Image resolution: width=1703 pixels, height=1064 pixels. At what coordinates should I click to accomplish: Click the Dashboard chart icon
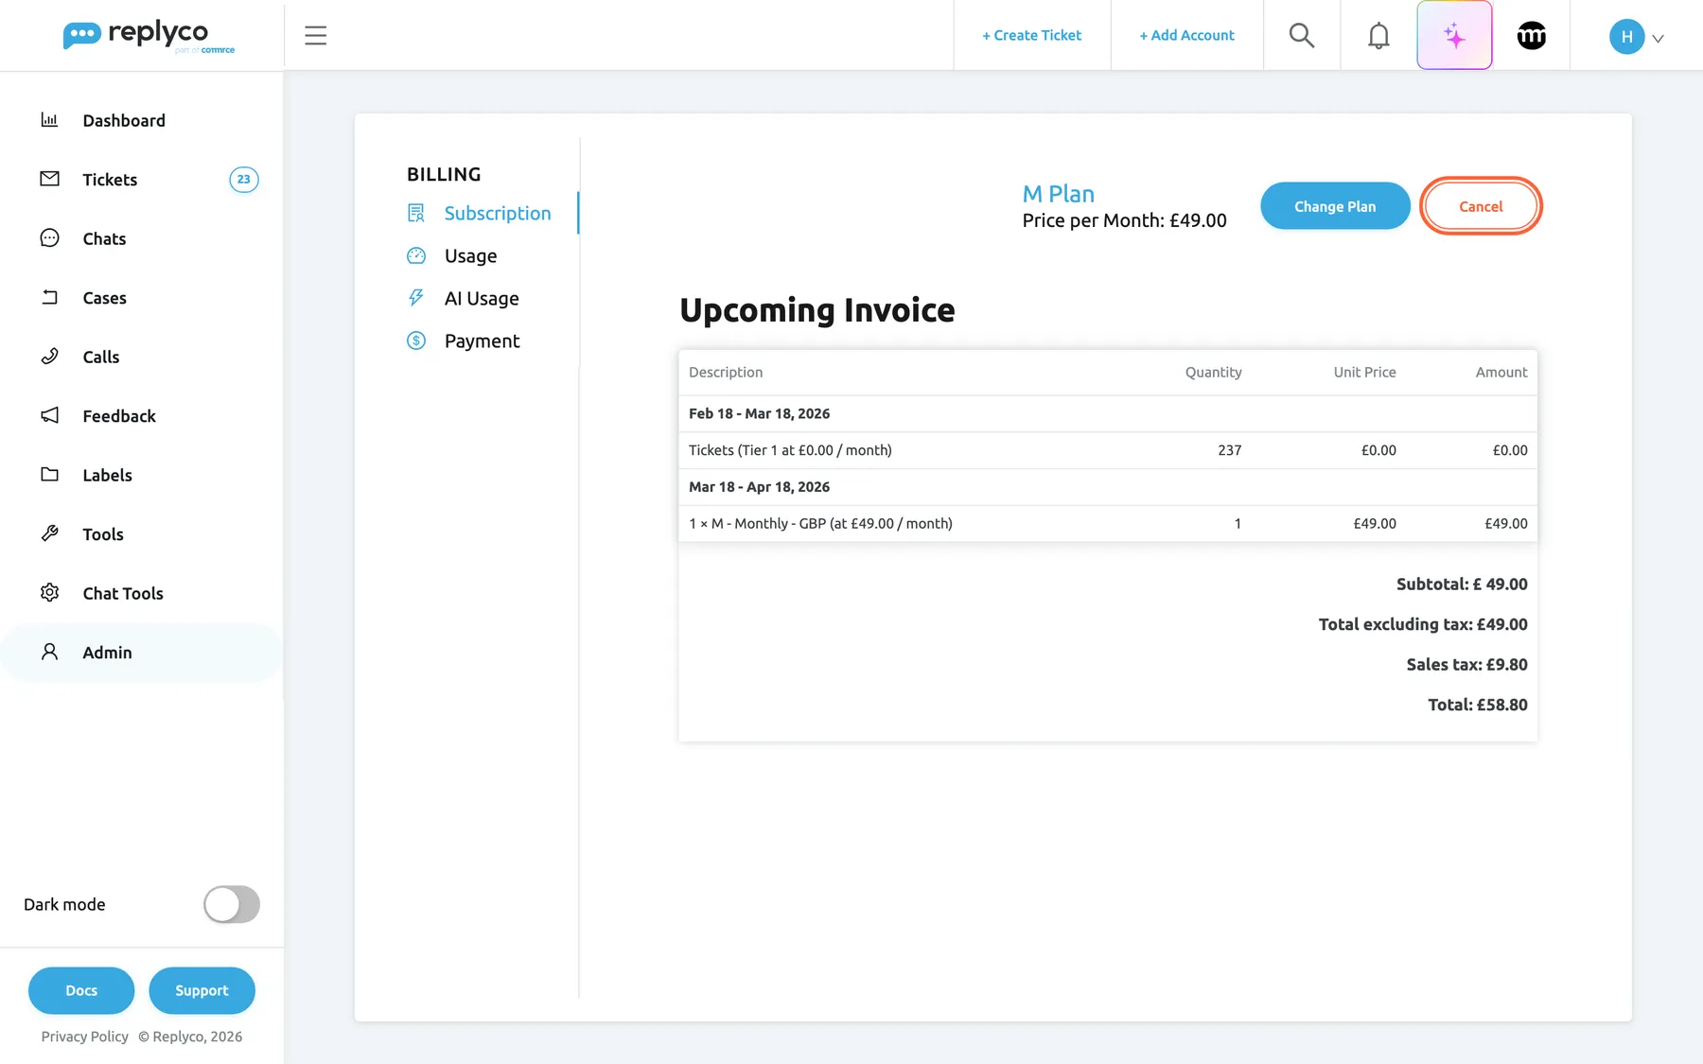coord(49,120)
